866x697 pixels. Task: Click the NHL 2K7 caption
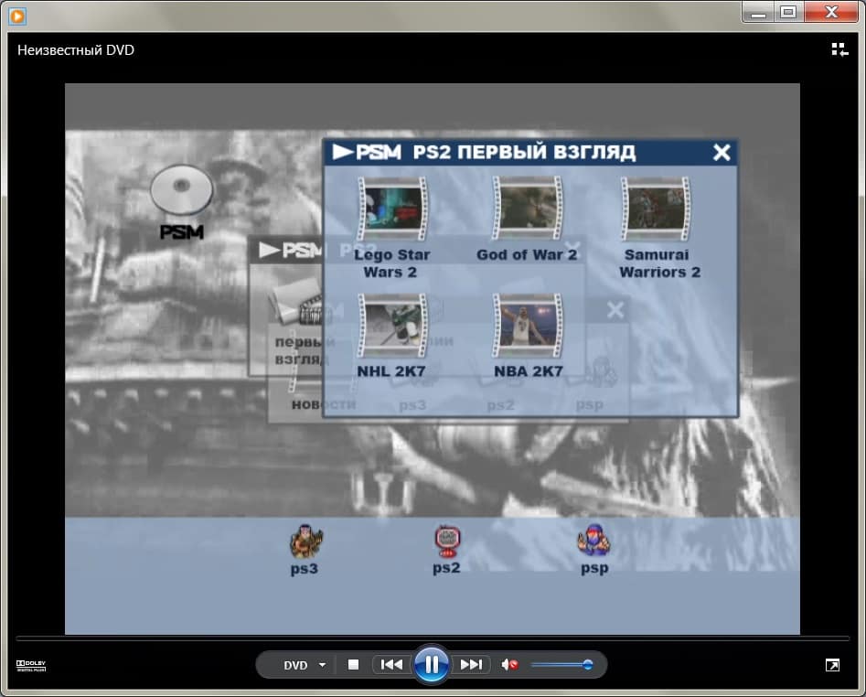(x=391, y=371)
